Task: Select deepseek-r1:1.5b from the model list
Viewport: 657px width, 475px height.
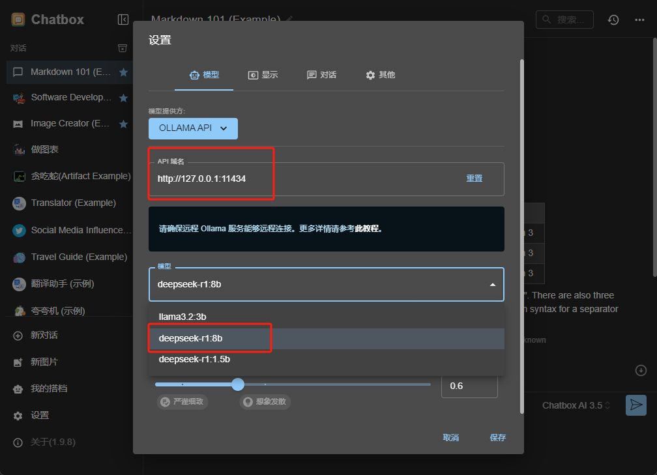Action: coord(327,360)
